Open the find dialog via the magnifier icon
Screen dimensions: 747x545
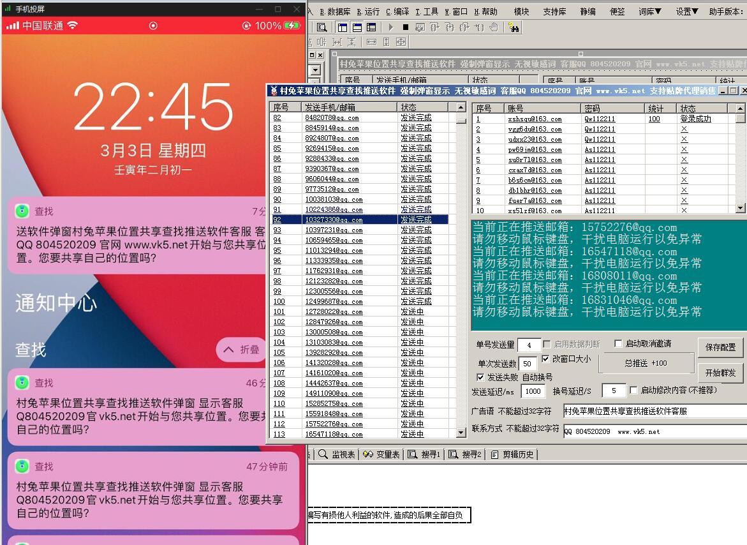pos(323,27)
